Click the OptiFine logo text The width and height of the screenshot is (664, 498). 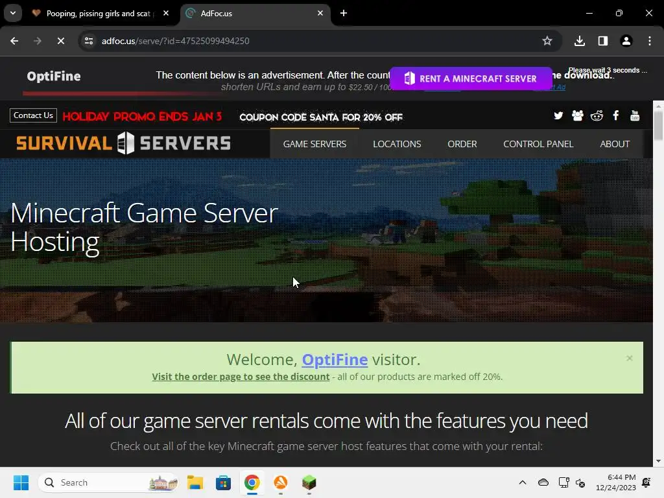tap(54, 77)
